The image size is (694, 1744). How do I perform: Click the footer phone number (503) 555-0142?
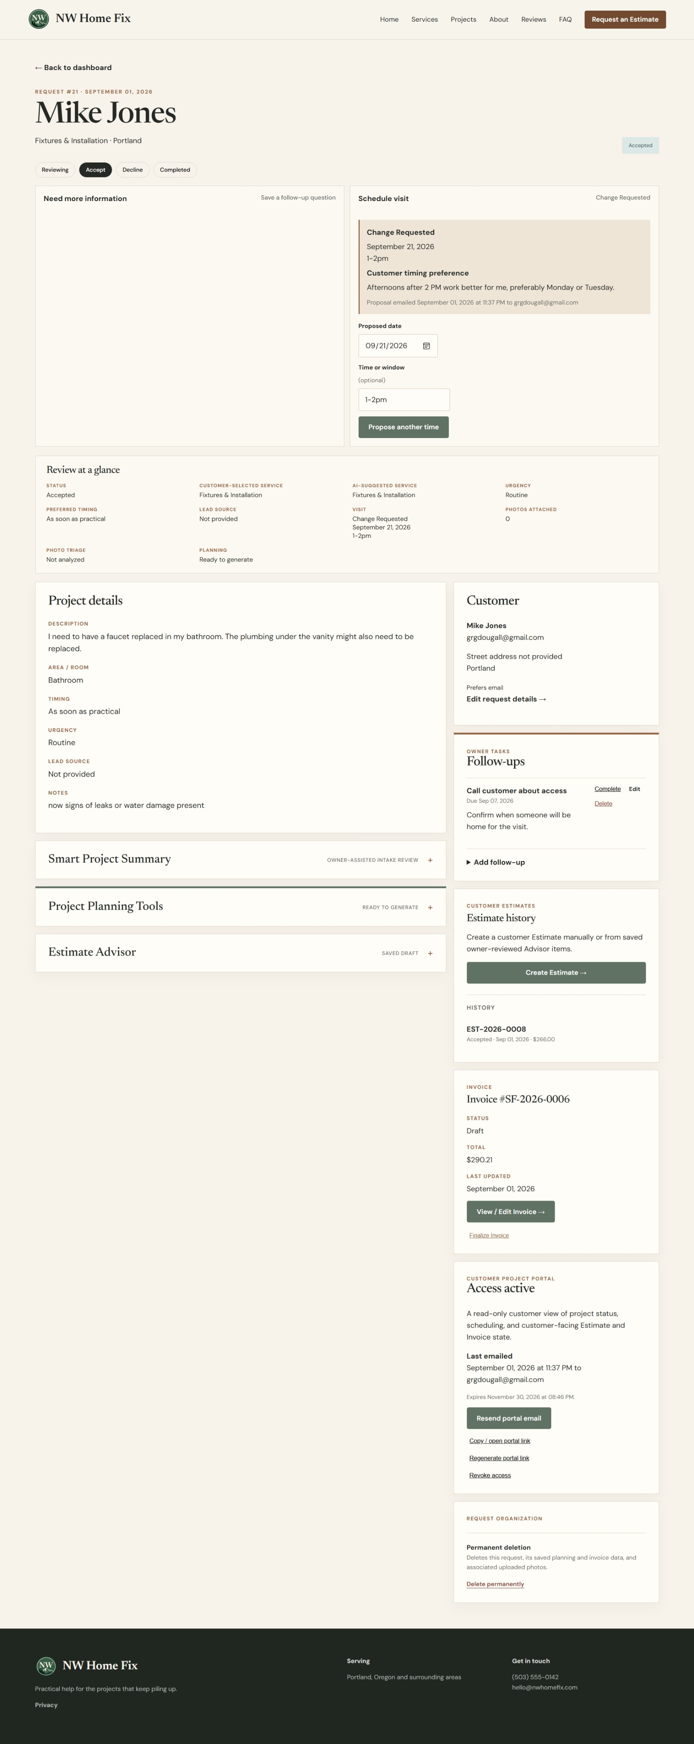[x=535, y=1677]
